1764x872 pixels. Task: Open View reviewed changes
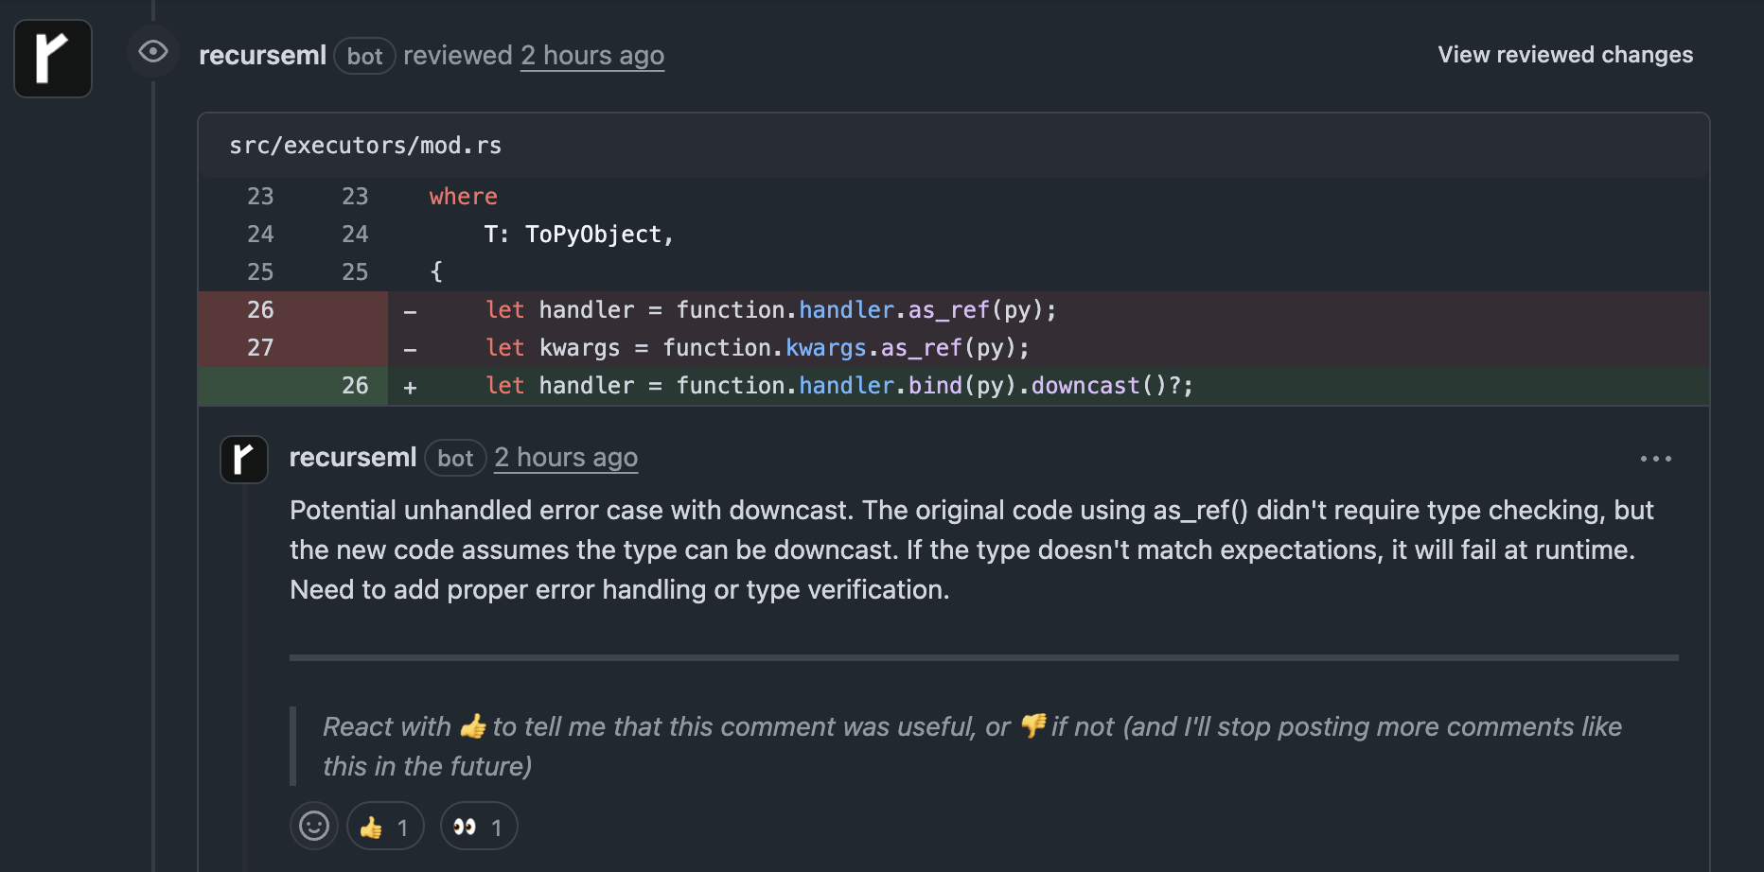[1564, 54]
